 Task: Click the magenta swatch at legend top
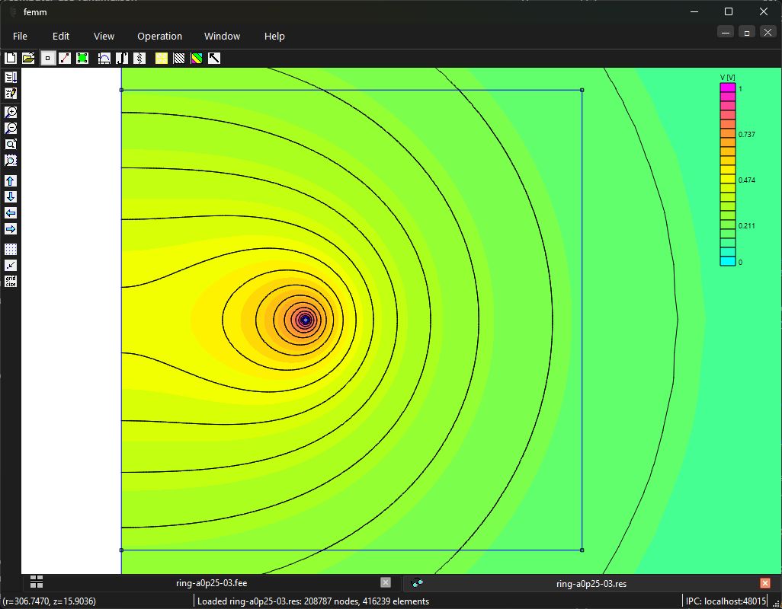point(728,88)
